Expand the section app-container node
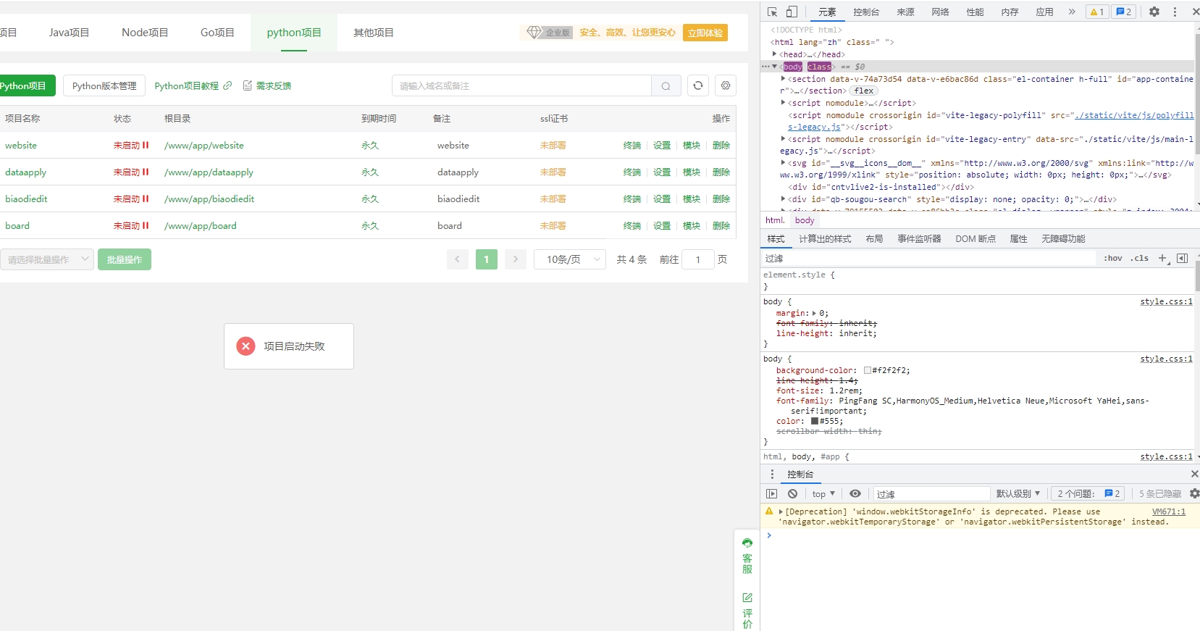This screenshot has height=631, width=1200. (783, 79)
